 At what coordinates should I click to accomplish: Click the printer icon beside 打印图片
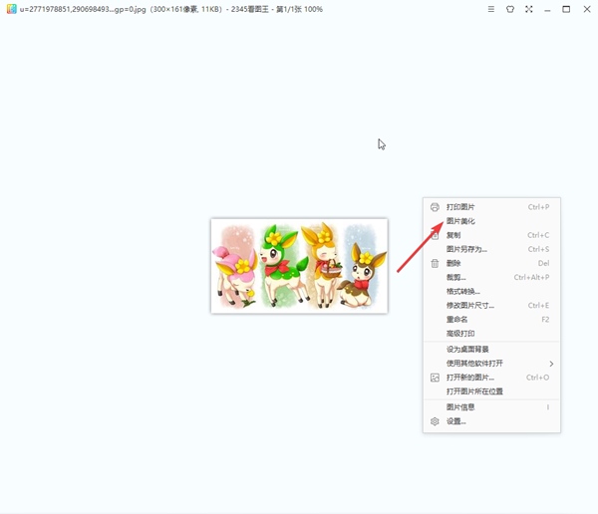point(435,207)
